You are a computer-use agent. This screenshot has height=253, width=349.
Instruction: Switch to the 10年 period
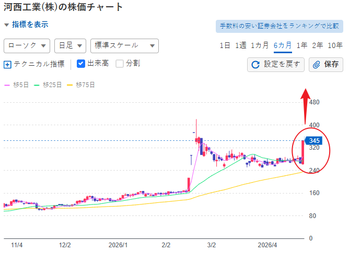[335, 45]
